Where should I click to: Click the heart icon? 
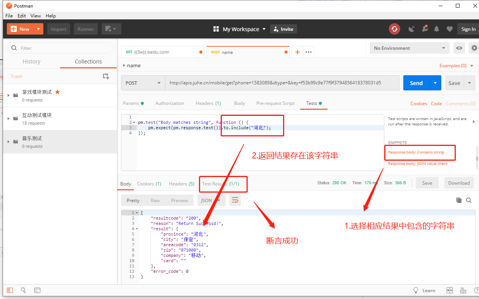tap(449, 29)
